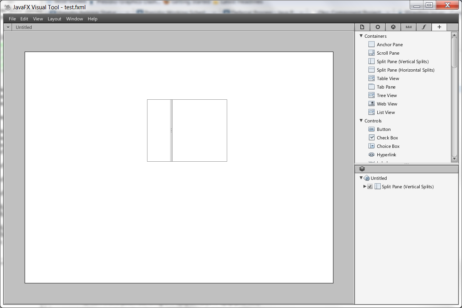Open the italic f function tab
The image size is (462, 308).
[424, 27]
